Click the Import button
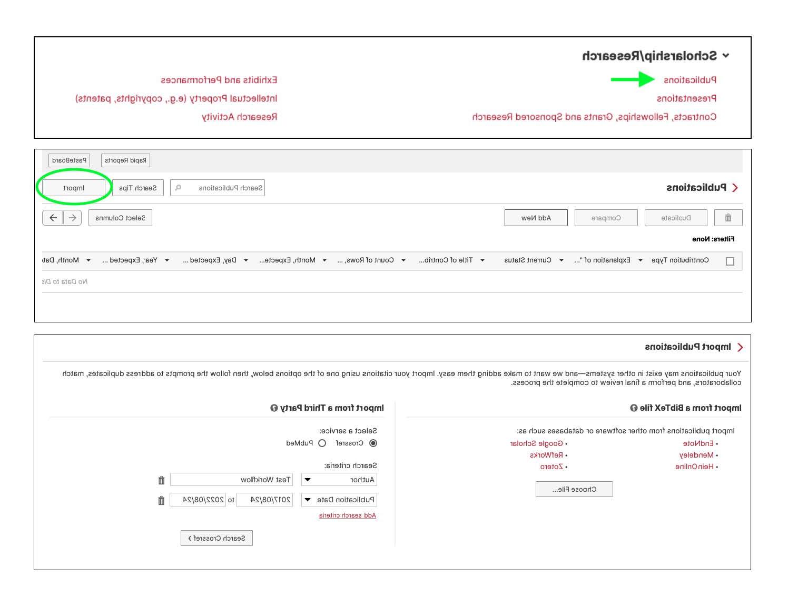 point(74,188)
